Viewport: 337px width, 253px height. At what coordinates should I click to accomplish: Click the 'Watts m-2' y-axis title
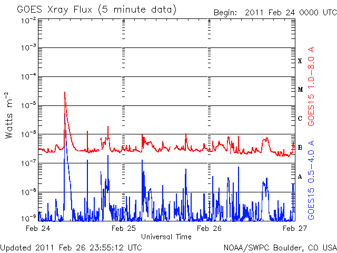[x=9, y=115]
